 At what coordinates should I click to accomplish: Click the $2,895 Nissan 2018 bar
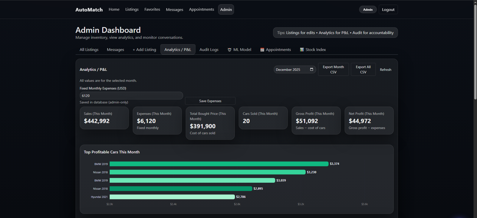tap(181, 189)
